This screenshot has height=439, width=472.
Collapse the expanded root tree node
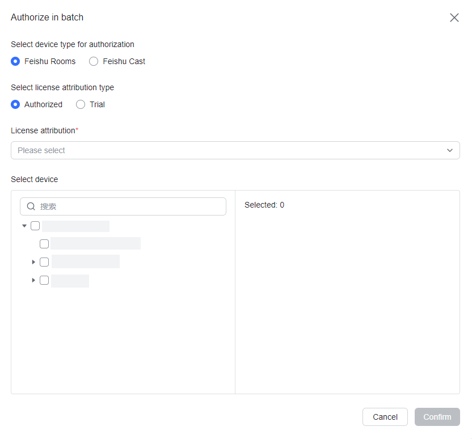pyautogui.click(x=24, y=225)
